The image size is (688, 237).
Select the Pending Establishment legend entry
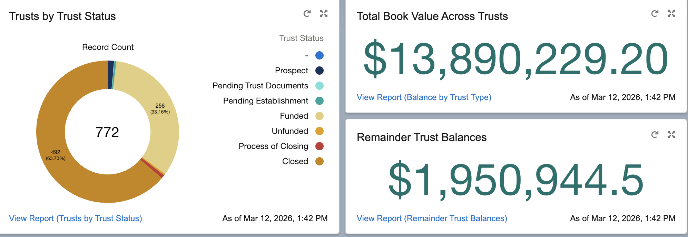tap(265, 101)
